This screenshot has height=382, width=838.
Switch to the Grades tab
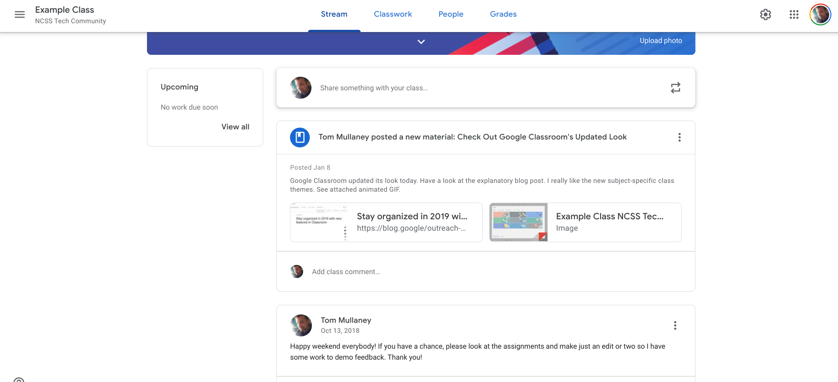tap(503, 14)
